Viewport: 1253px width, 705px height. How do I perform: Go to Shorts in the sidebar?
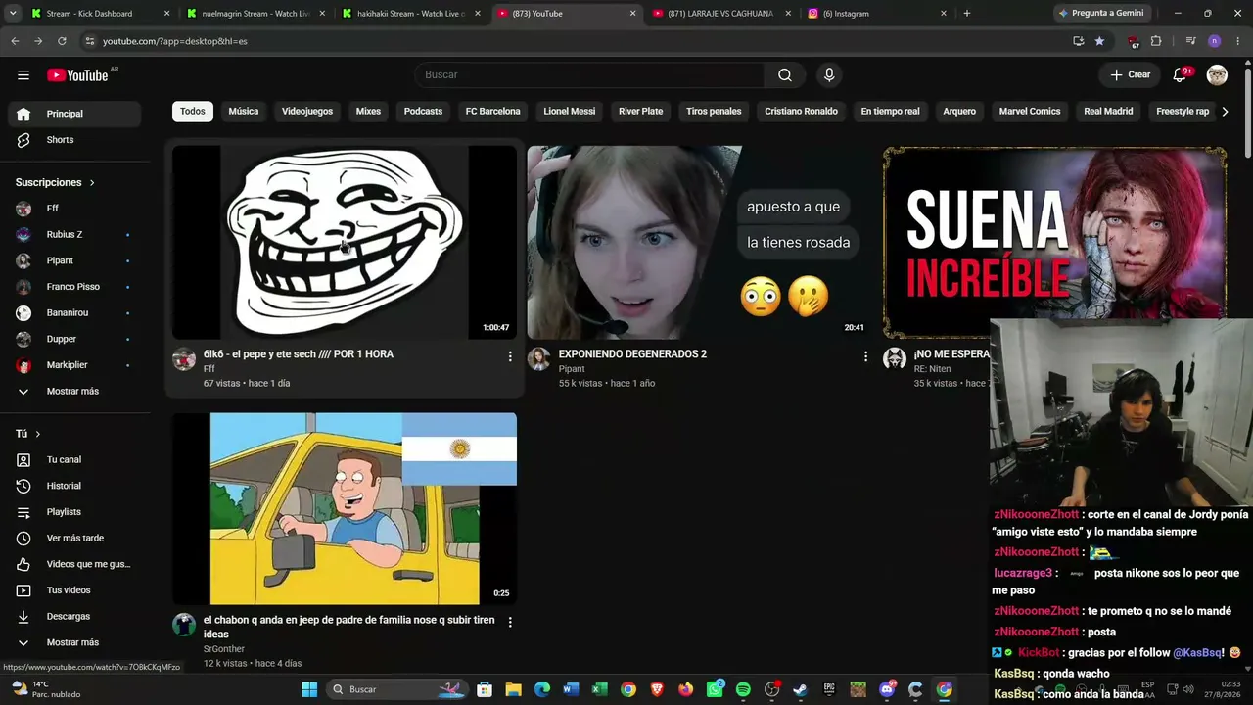pos(74,140)
